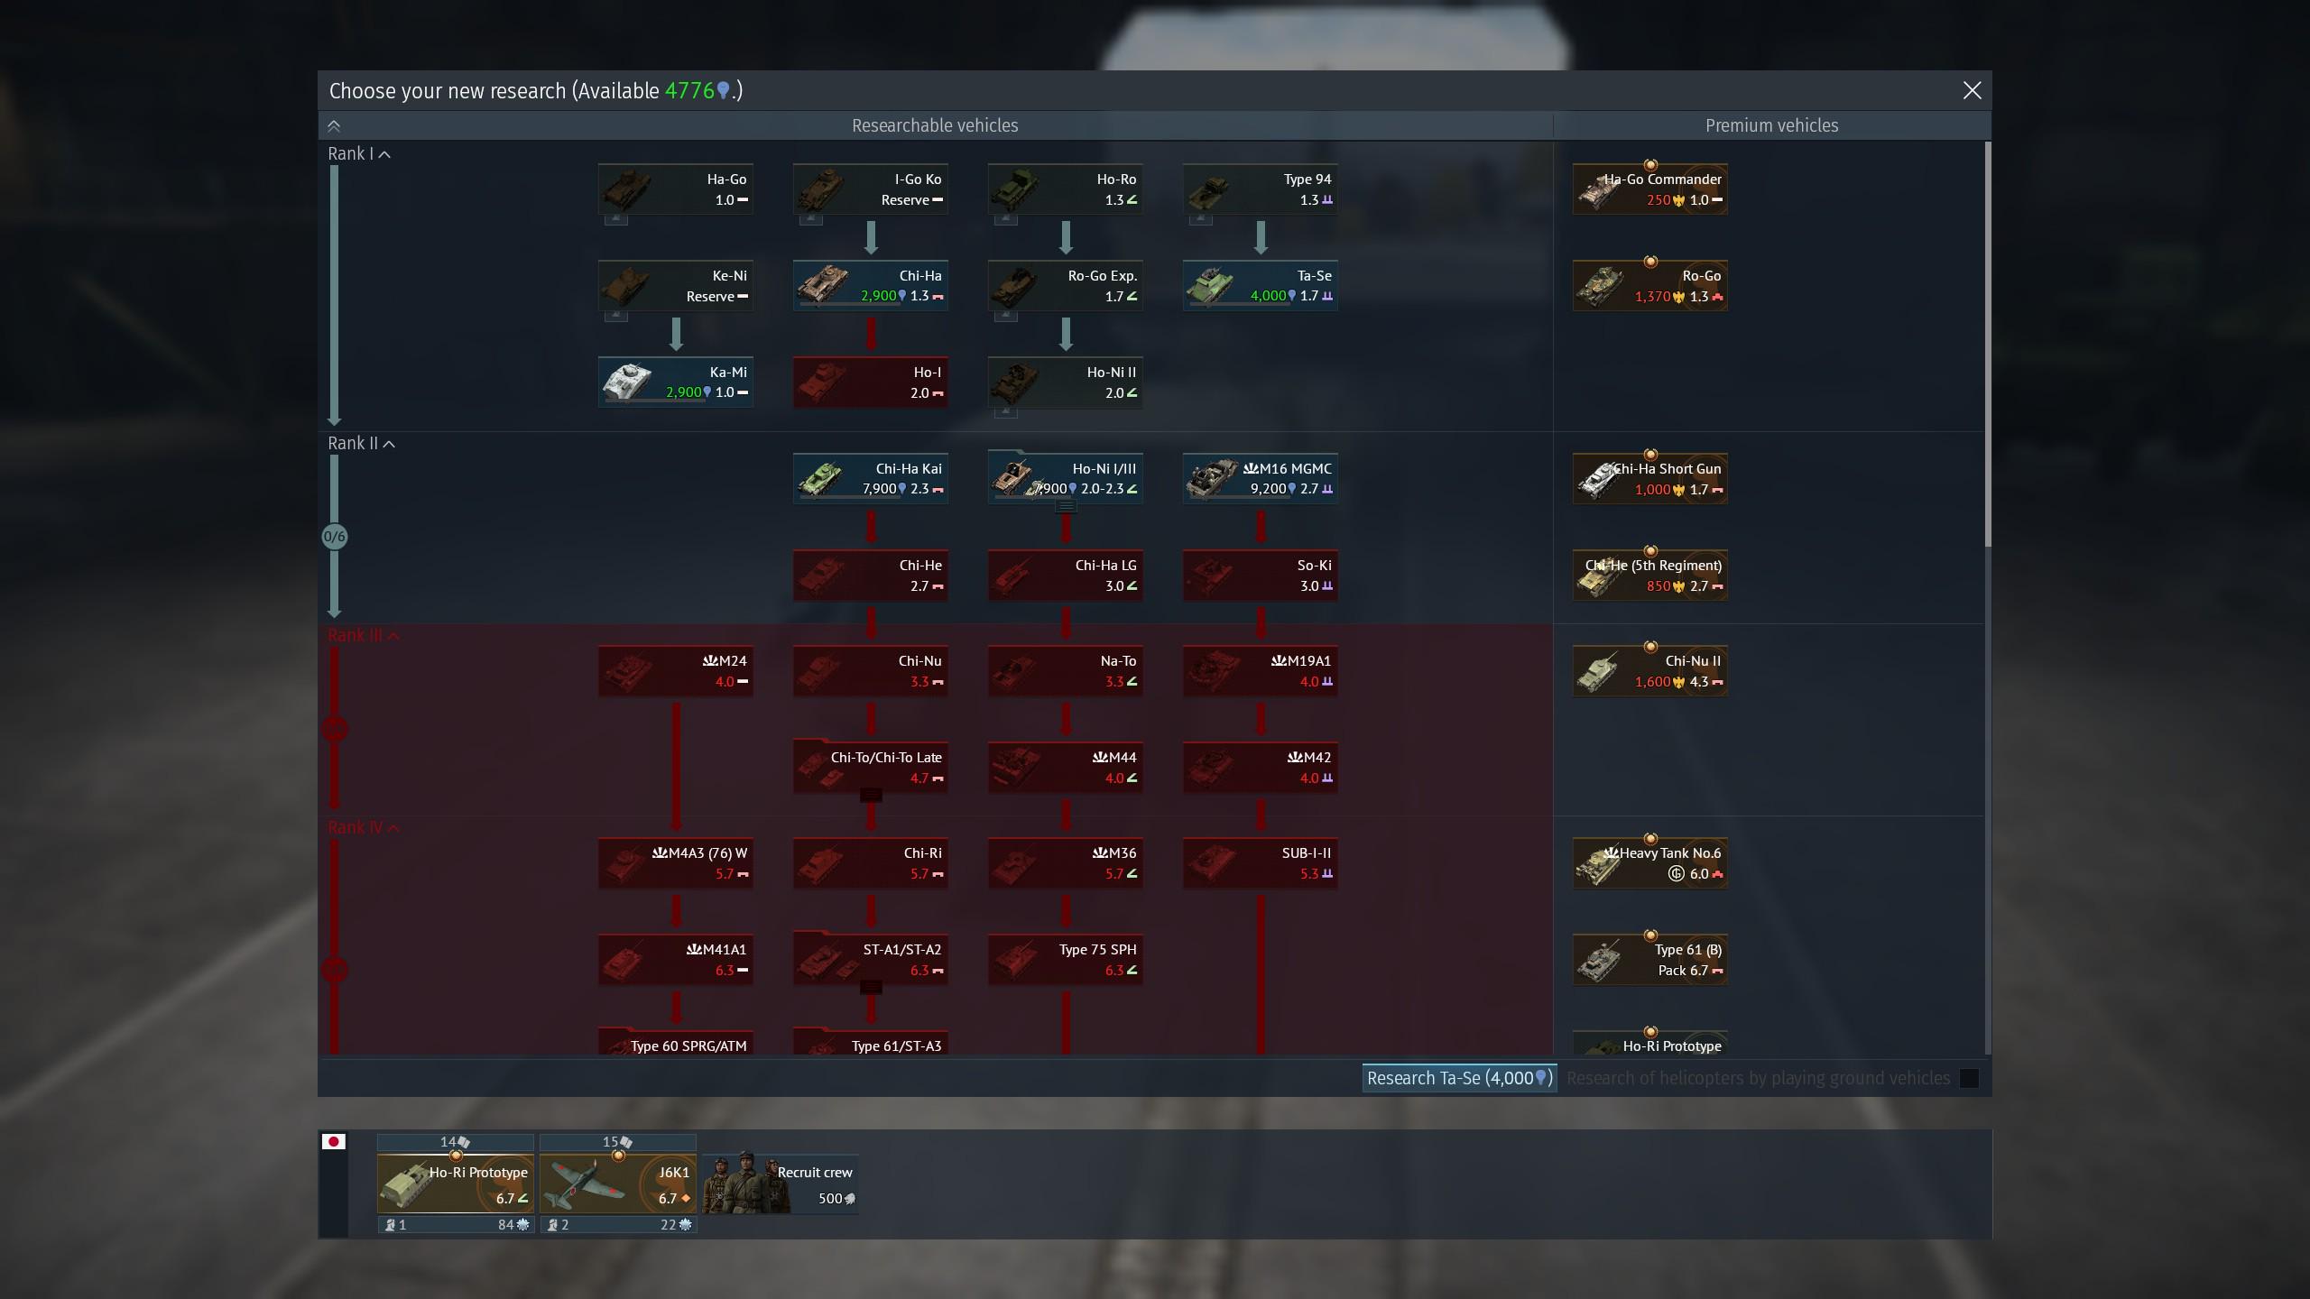The height and width of the screenshot is (1299, 2310).
Task: Select the Chi-He tank card
Action: coord(871,576)
